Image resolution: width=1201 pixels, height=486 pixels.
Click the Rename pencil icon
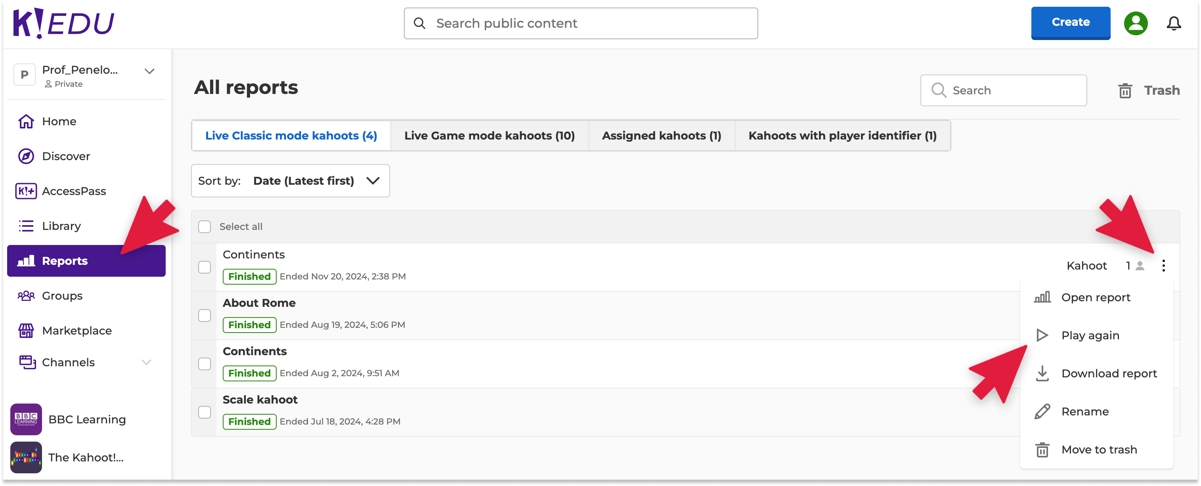click(1042, 412)
